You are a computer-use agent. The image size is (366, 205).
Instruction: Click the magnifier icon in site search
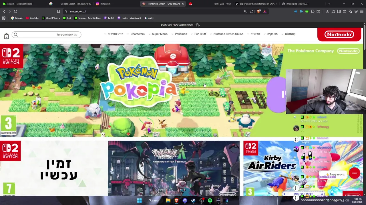(16, 34)
